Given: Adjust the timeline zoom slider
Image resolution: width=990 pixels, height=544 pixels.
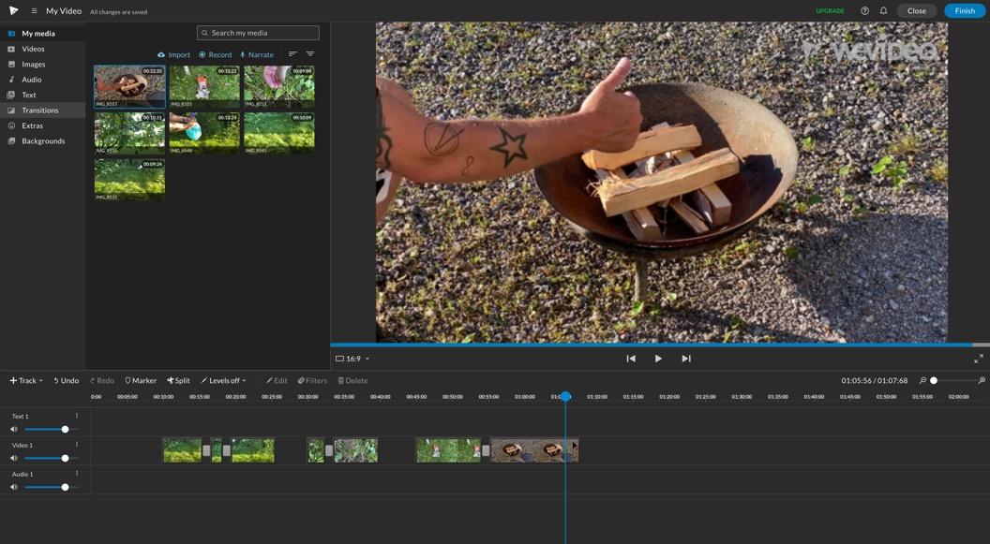Looking at the screenshot, I should pos(954,380).
